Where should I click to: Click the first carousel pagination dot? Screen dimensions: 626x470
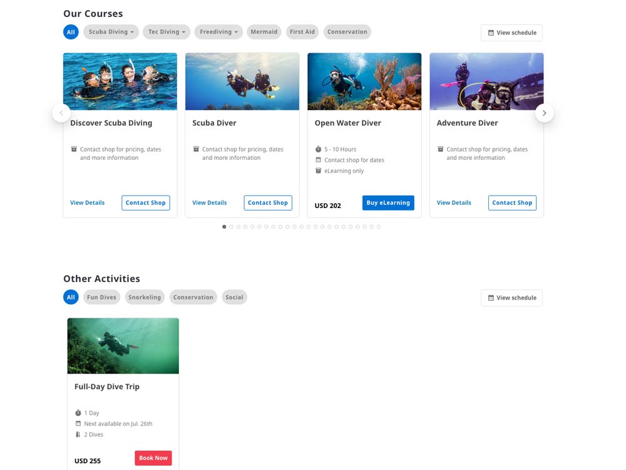[x=224, y=226]
